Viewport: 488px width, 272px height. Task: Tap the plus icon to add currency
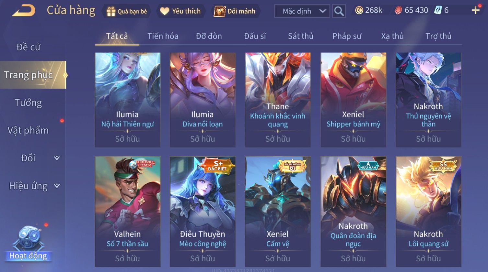tap(475, 10)
